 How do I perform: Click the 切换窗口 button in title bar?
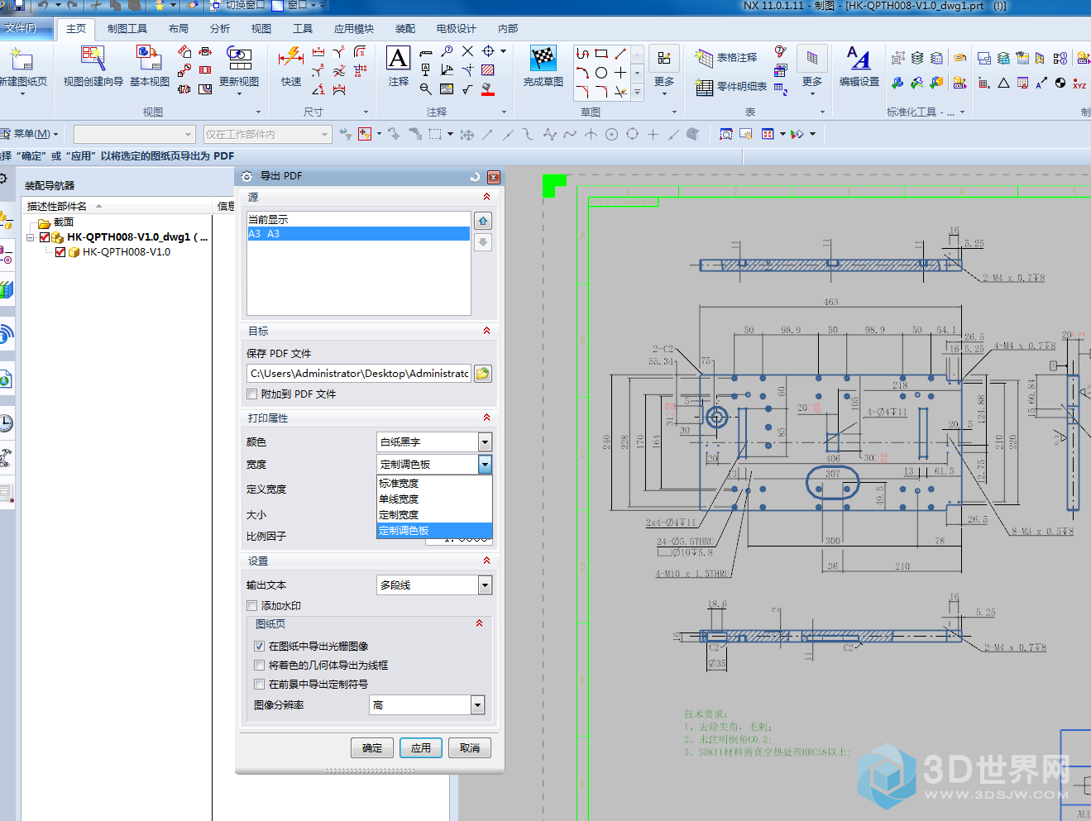(239, 5)
